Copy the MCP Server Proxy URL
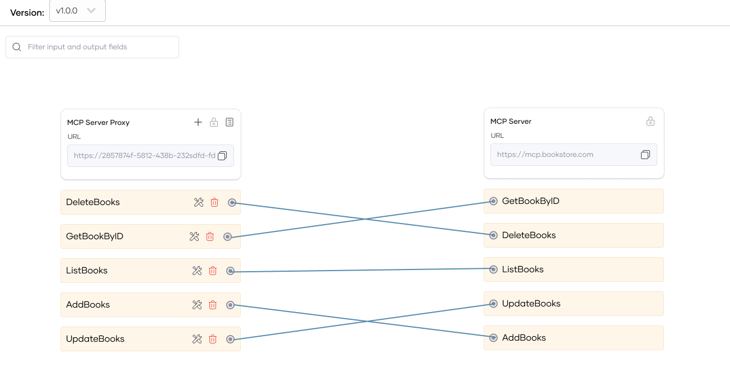 222,156
